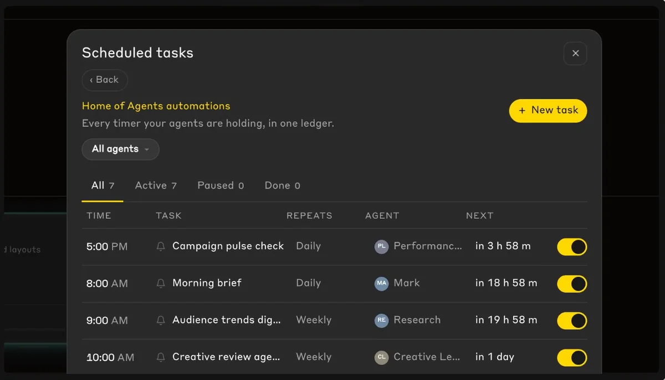
Task: Open the Done tab
Action: [x=282, y=186]
